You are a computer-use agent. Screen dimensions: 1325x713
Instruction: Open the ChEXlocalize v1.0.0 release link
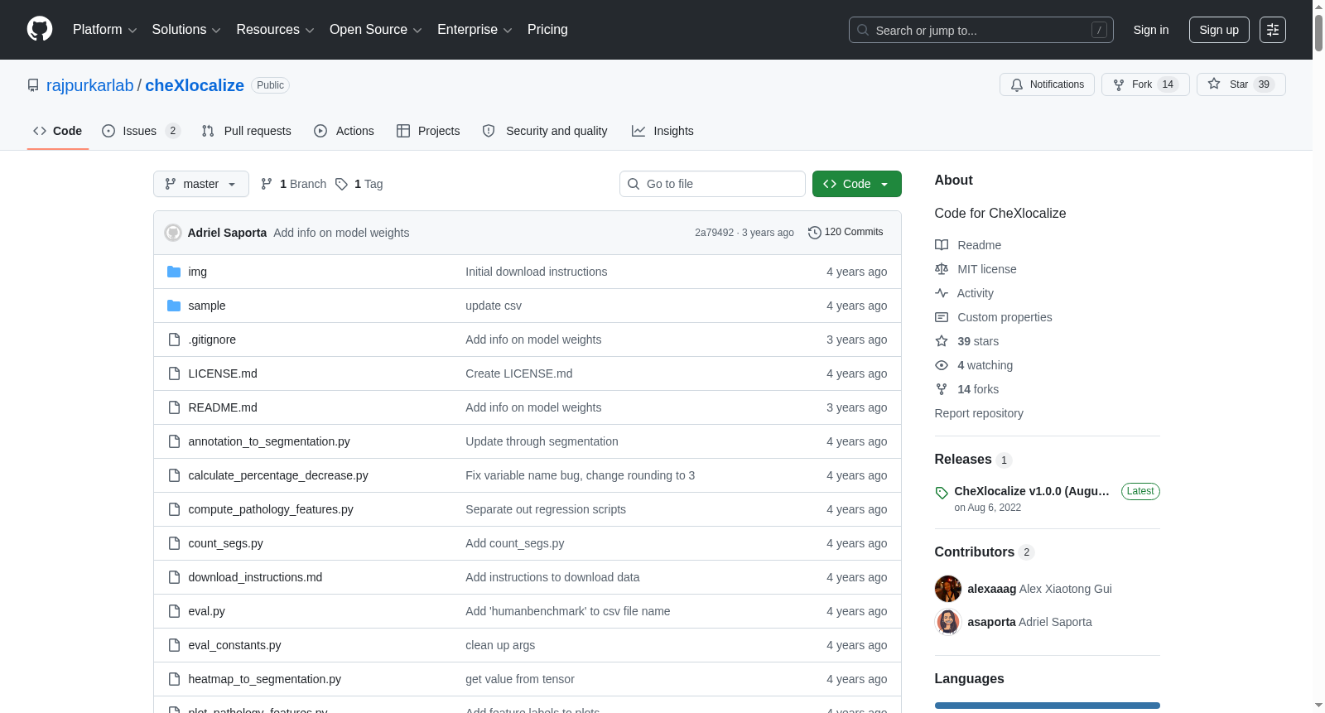(1032, 491)
